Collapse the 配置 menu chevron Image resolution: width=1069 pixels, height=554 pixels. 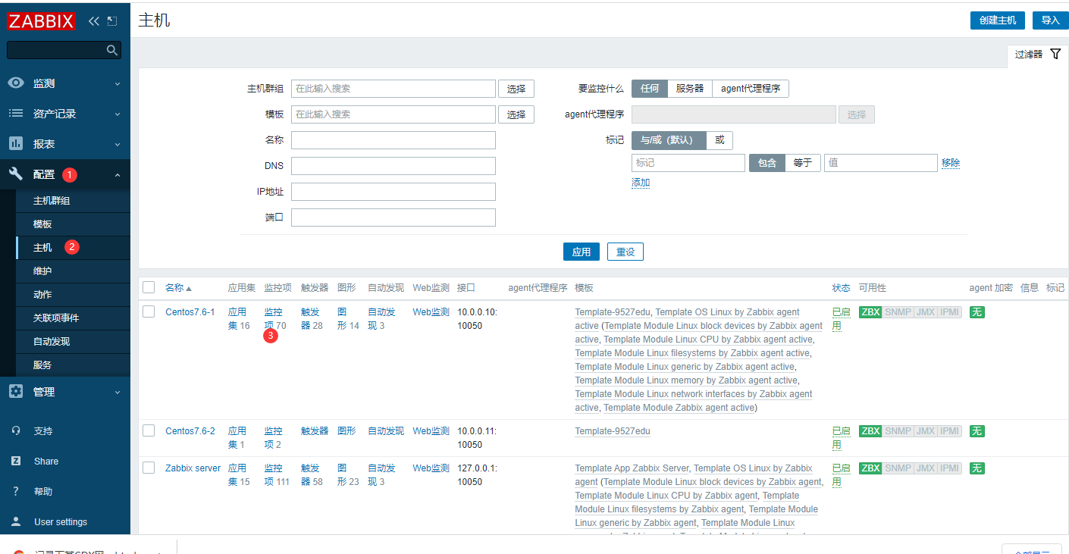point(118,174)
